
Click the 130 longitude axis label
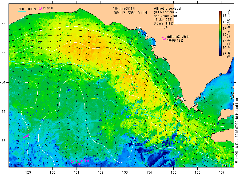point(52,173)
